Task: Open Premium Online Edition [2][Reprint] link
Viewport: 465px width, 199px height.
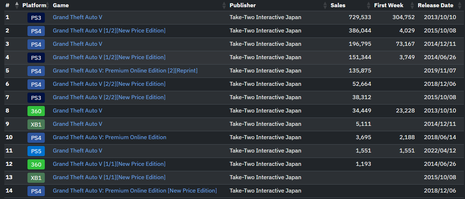Action: tap(125, 71)
